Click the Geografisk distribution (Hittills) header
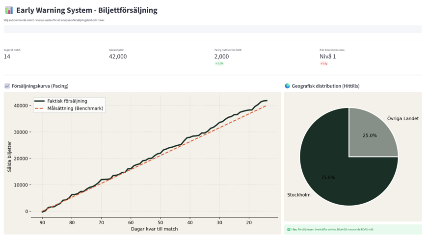 325,86
